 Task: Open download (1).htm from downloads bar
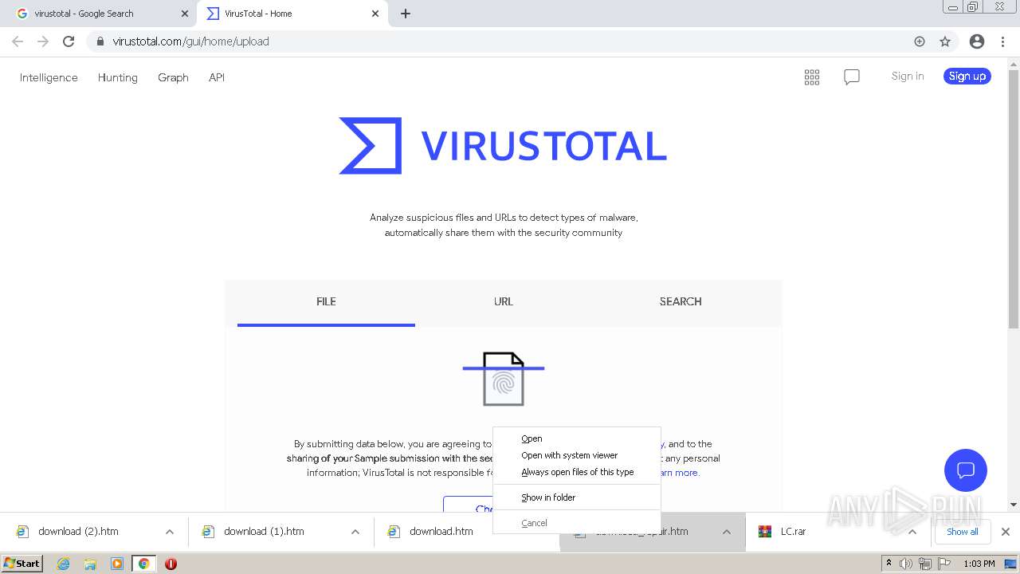coord(264,532)
